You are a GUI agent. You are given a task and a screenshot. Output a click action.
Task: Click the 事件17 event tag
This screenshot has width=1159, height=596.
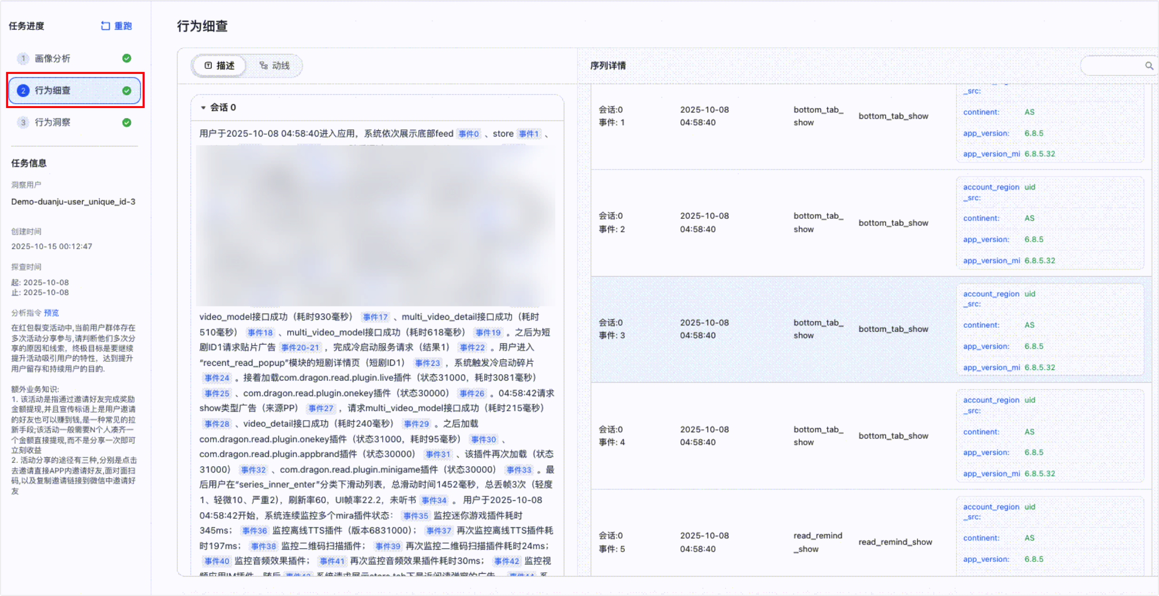(x=375, y=317)
